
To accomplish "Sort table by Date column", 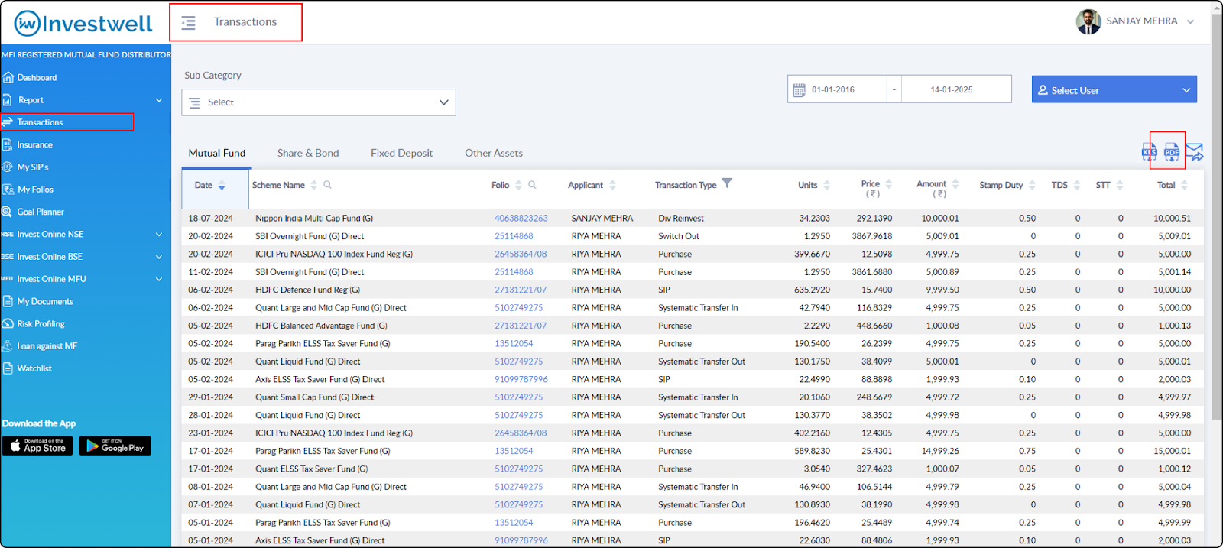I will (222, 186).
